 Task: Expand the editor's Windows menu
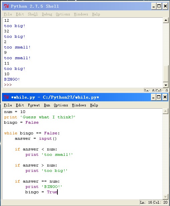click(x=79, y=105)
